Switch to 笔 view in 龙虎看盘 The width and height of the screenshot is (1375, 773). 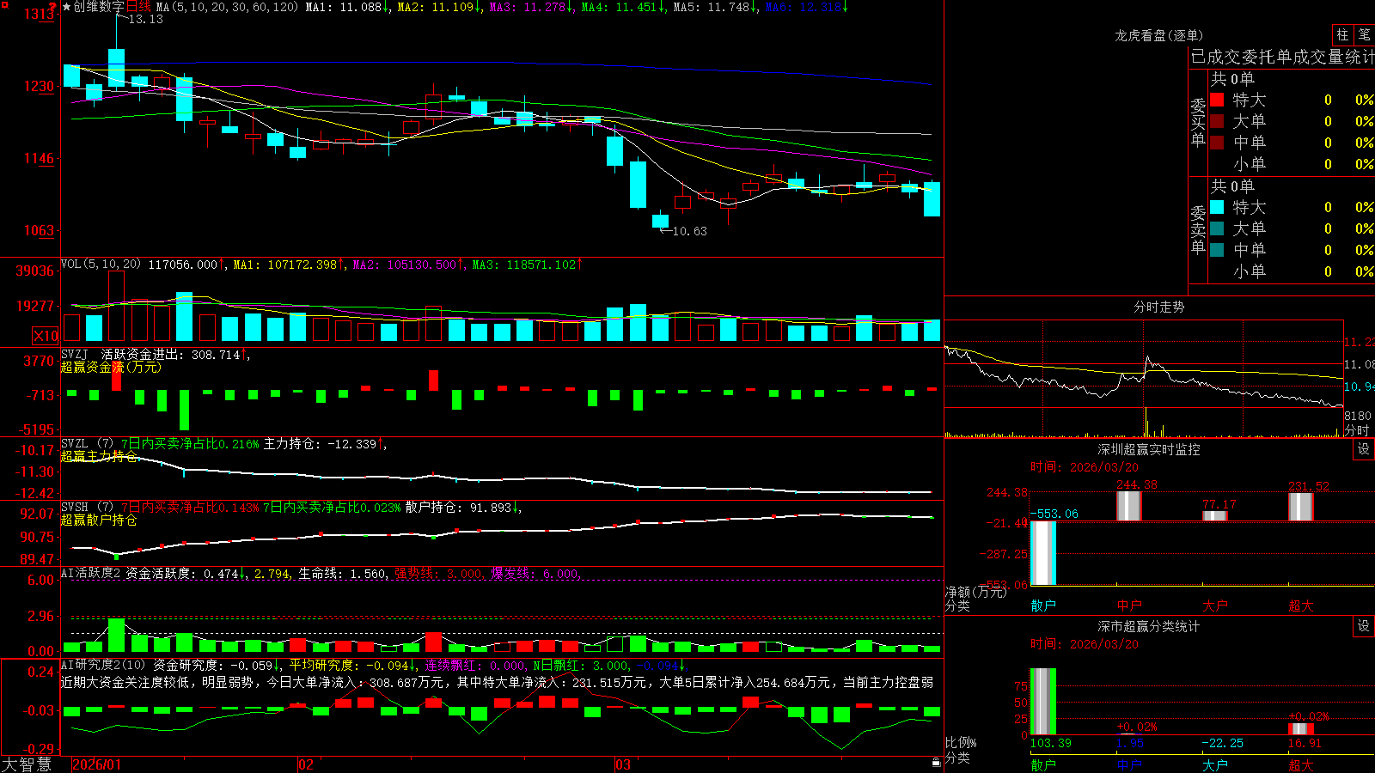1364,34
